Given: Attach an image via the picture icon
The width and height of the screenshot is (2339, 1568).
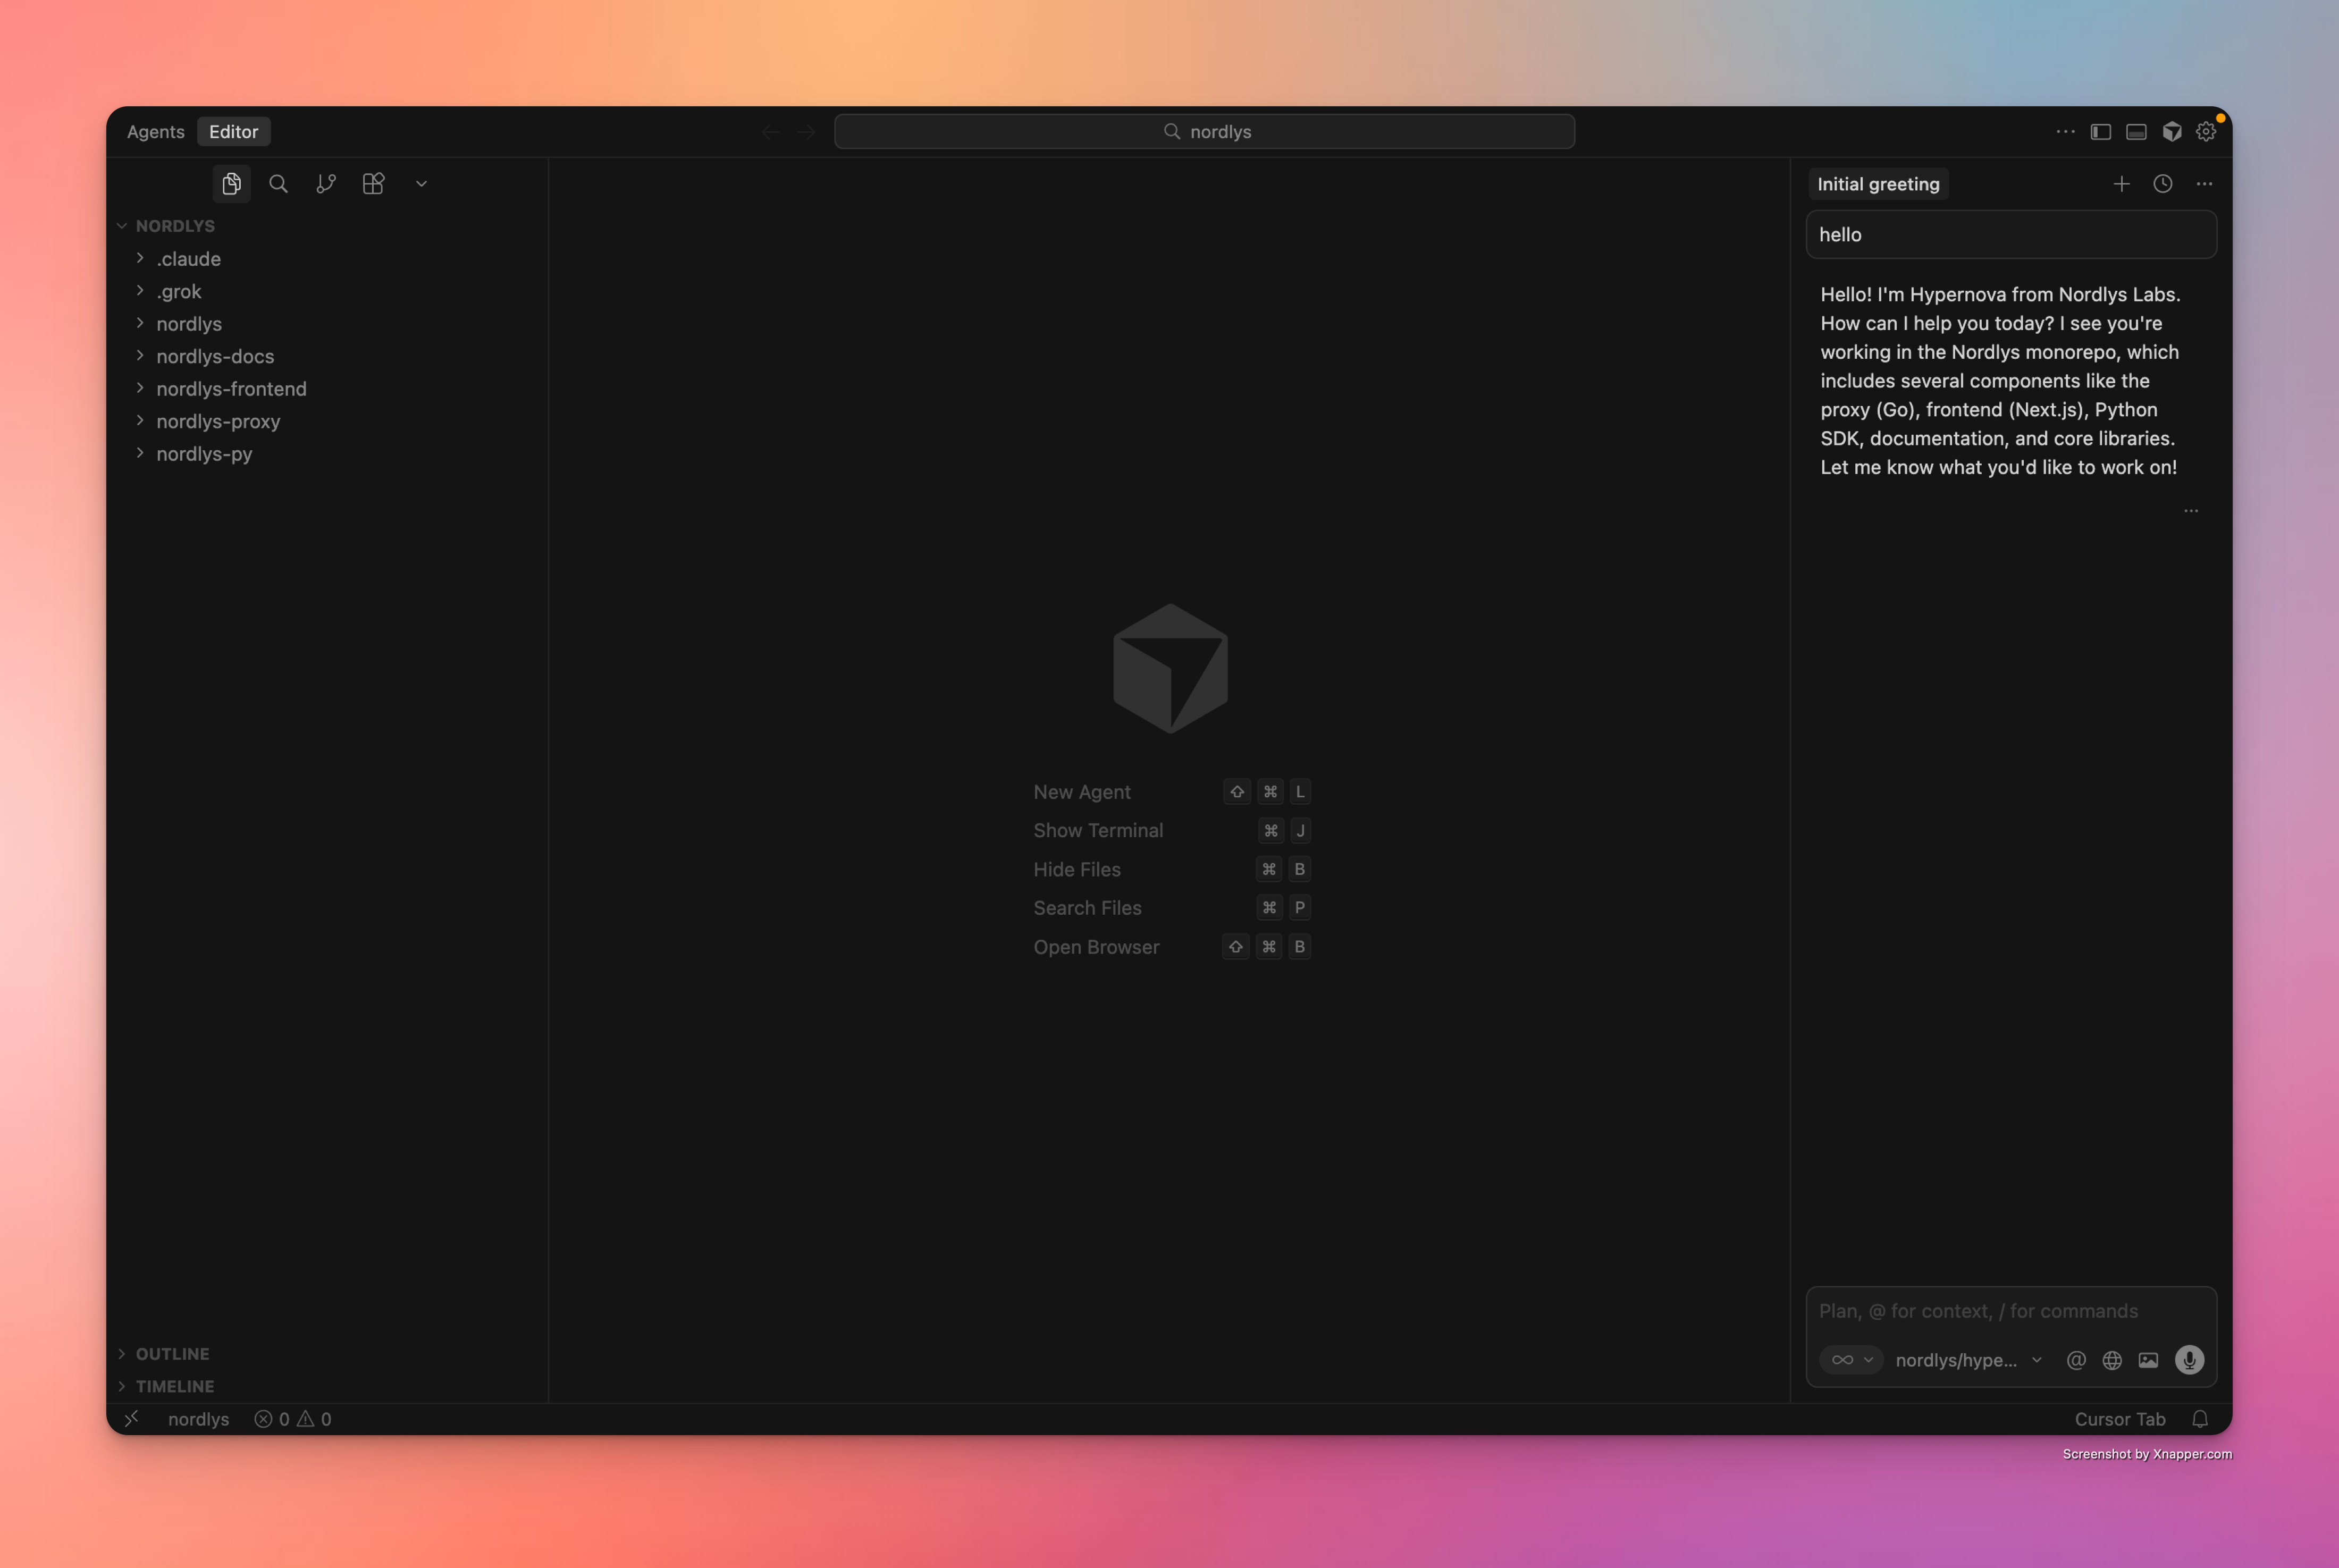Looking at the screenshot, I should [x=2148, y=1360].
